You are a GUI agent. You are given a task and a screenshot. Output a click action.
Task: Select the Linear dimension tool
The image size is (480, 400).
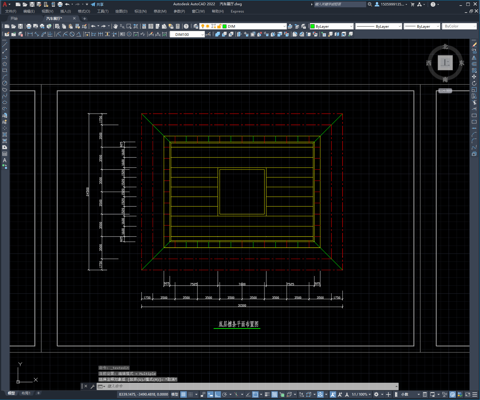click(x=30, y=34)
